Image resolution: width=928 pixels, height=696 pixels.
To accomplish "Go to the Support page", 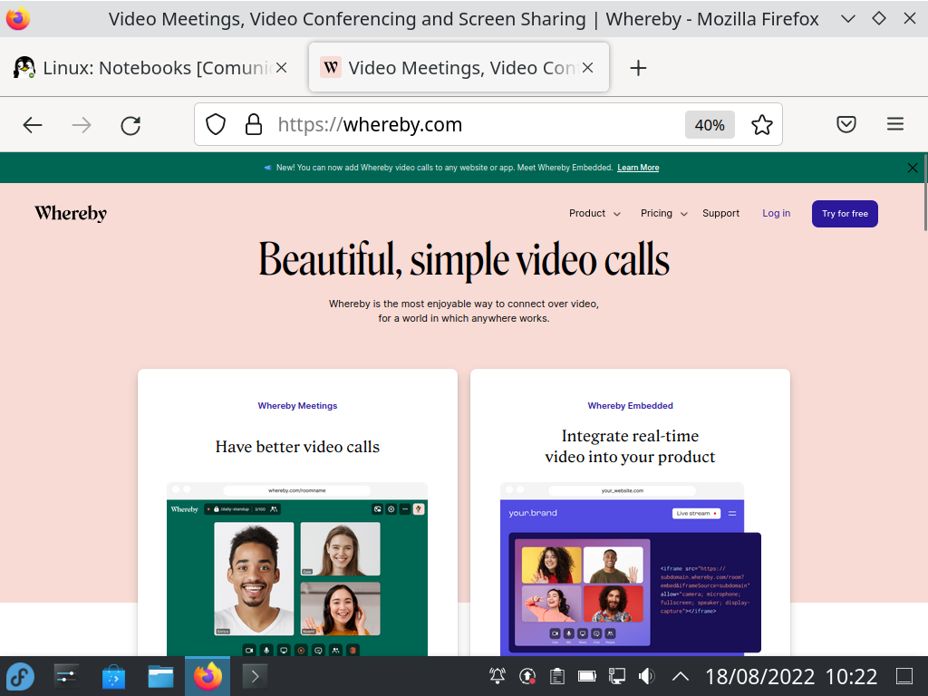I will point(720,214).
